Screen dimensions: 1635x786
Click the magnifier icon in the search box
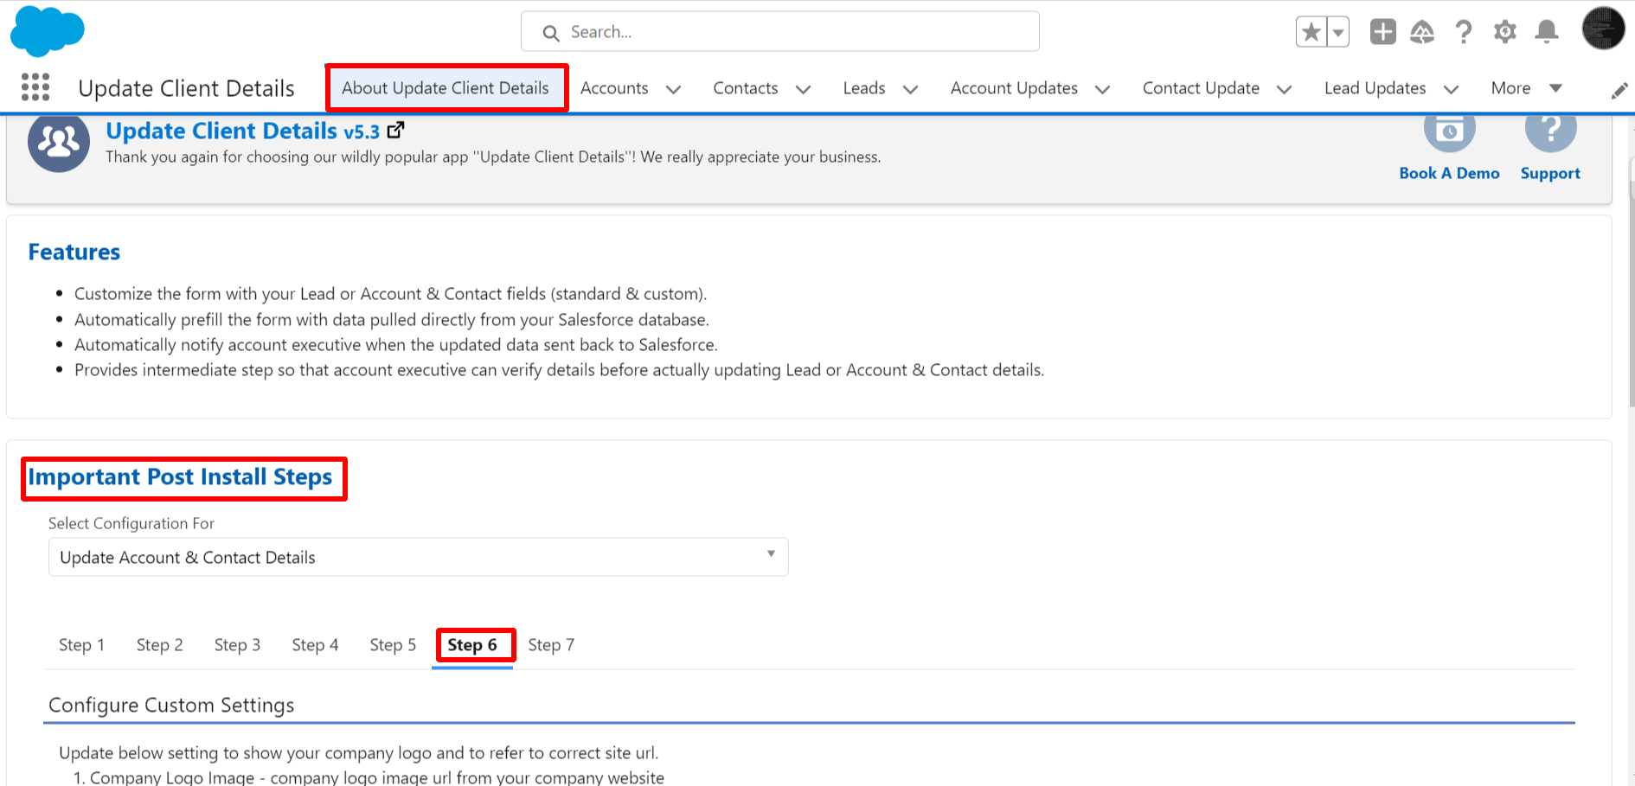click(x=551, y=33)
